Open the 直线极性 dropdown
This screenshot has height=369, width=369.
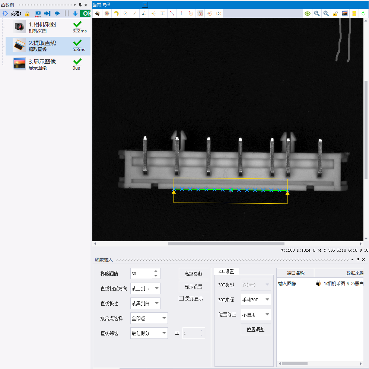[146, 303]
